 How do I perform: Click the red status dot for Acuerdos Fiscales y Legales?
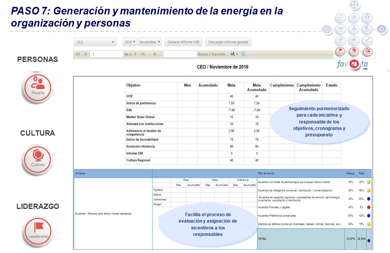(x=369, y=207)
